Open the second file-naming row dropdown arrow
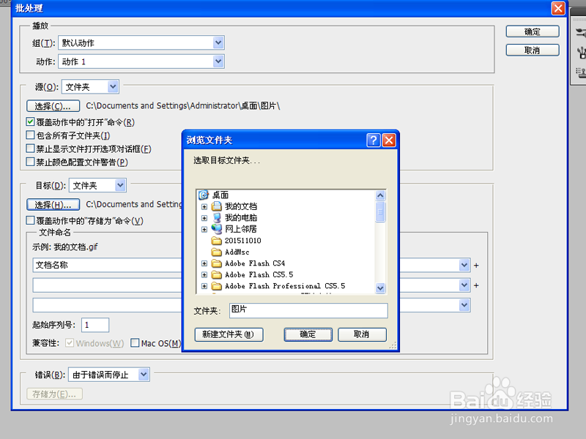The image size is (586, 439). pyautogui.click(x=464, y=285)
